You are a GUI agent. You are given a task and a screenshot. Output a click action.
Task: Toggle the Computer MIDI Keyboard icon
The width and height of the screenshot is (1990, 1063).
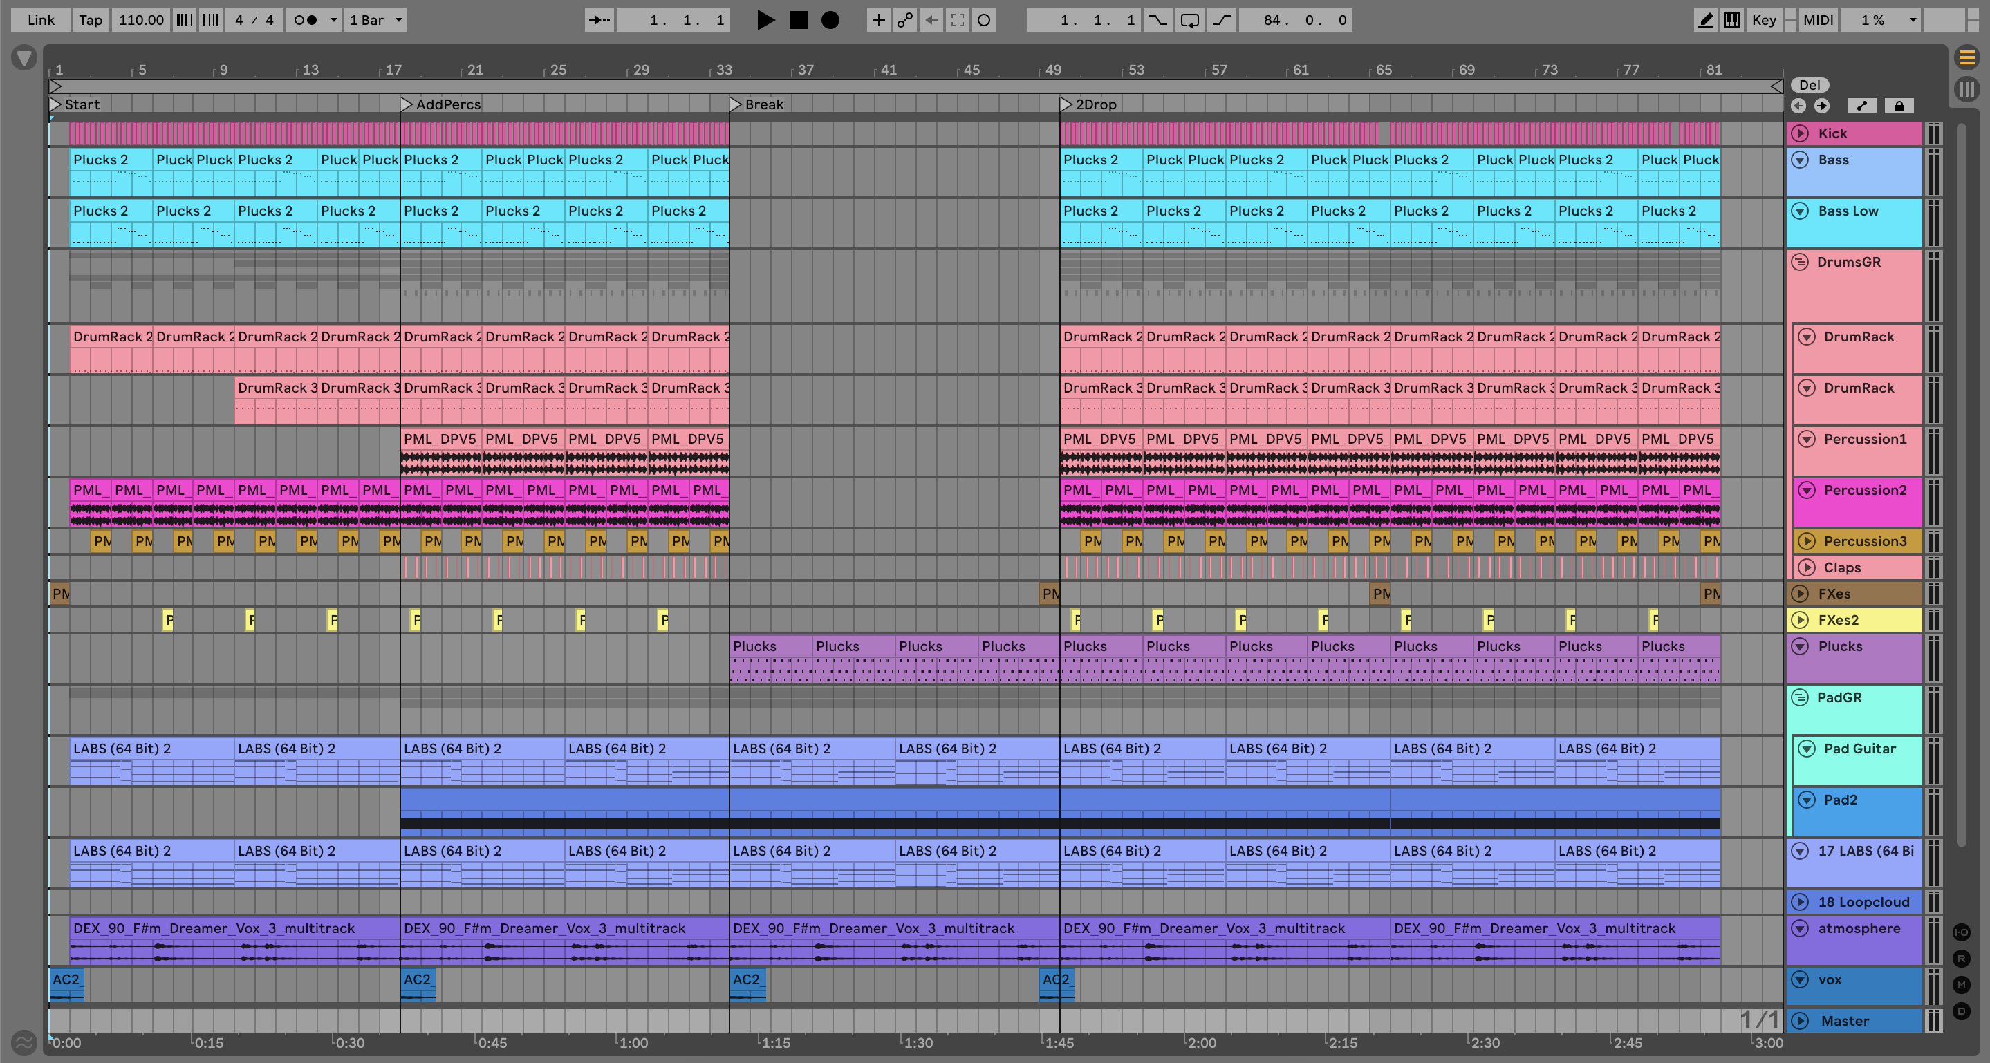point(1732,20)
